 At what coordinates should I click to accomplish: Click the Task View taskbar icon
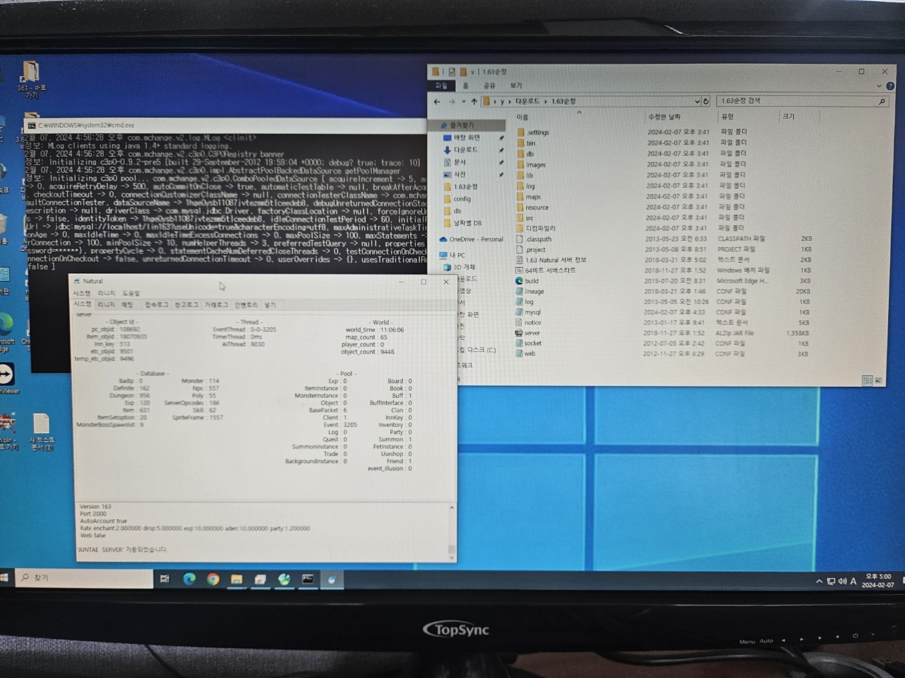(x=165, y=579)
